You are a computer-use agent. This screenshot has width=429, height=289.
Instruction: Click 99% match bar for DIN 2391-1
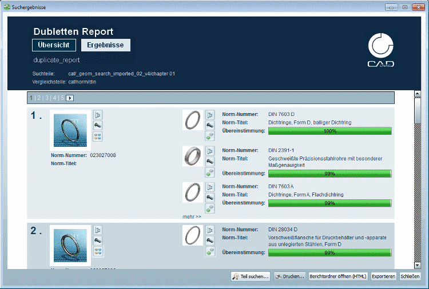click(329, 174)
